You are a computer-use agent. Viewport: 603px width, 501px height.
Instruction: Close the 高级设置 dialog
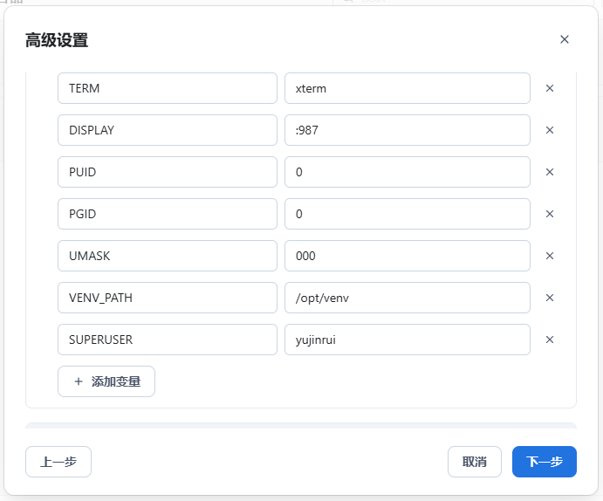565,39
